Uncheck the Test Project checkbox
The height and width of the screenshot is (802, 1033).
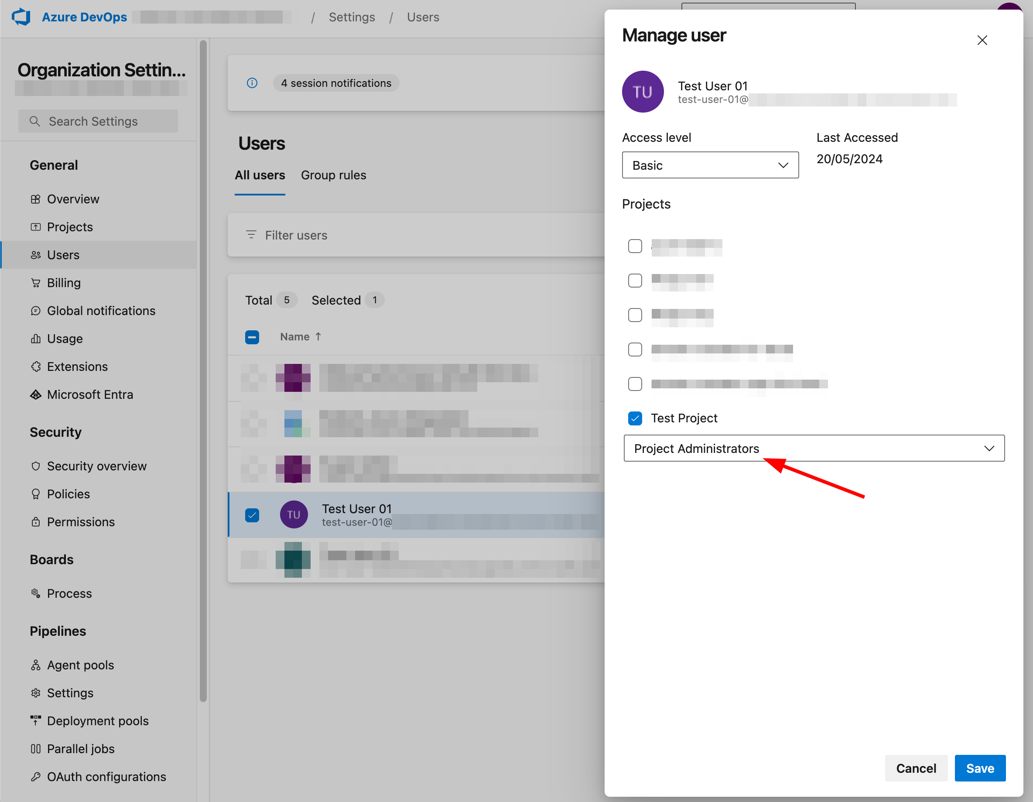pyautogui.click(x=635, y=418)
